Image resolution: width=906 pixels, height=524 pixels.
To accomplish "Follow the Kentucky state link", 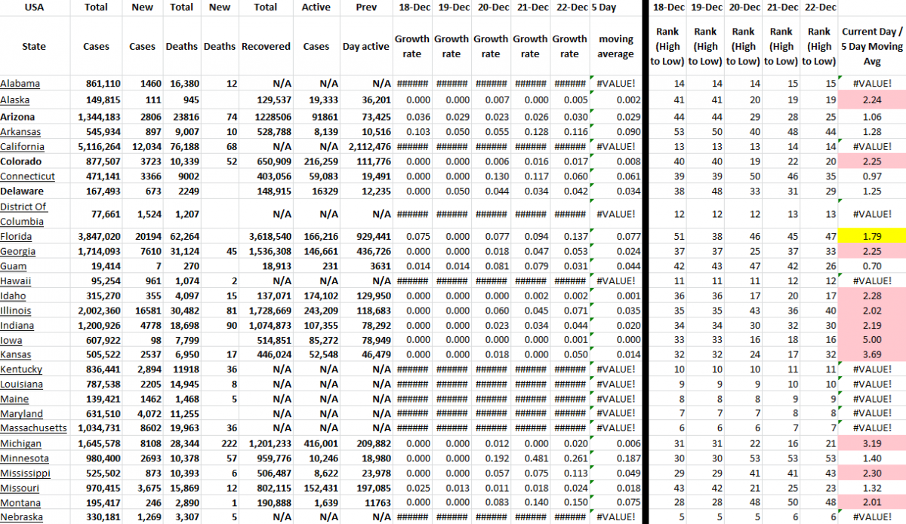I will (21, 369).
